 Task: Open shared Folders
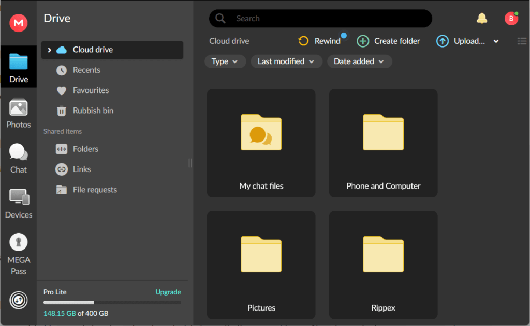click(85, 149)
